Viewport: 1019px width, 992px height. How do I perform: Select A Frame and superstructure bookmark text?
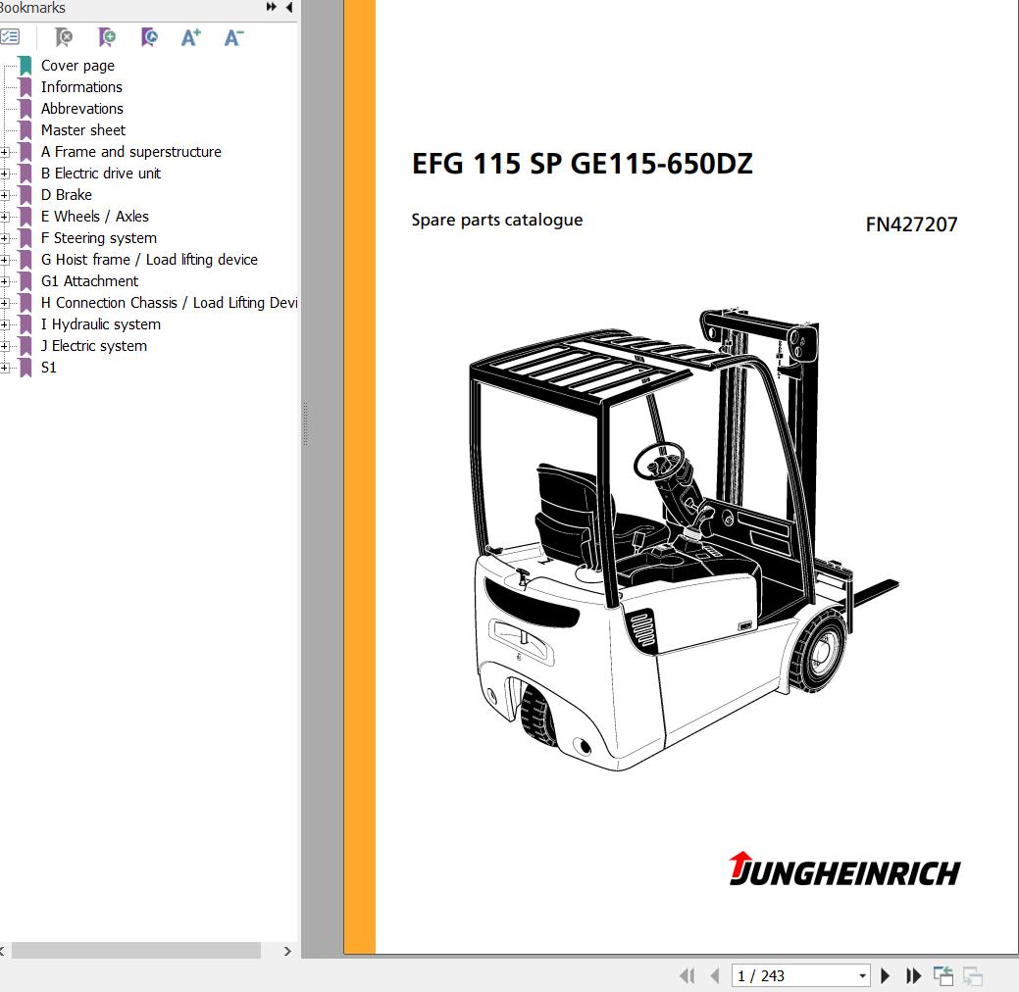131,151
